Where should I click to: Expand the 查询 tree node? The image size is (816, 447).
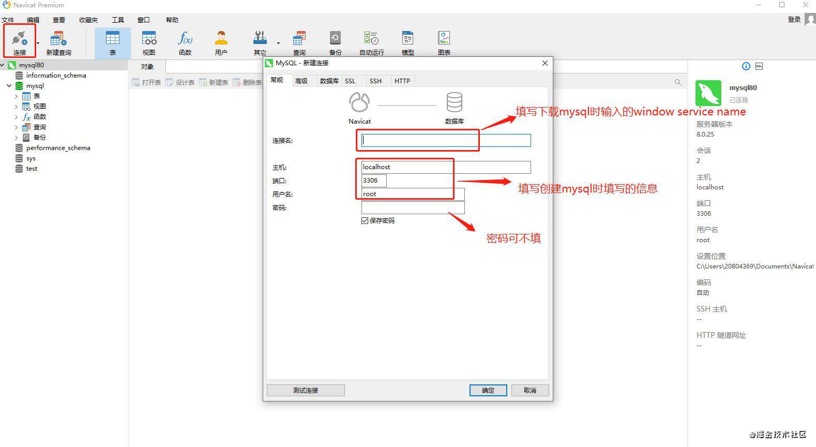coord(16,127)
